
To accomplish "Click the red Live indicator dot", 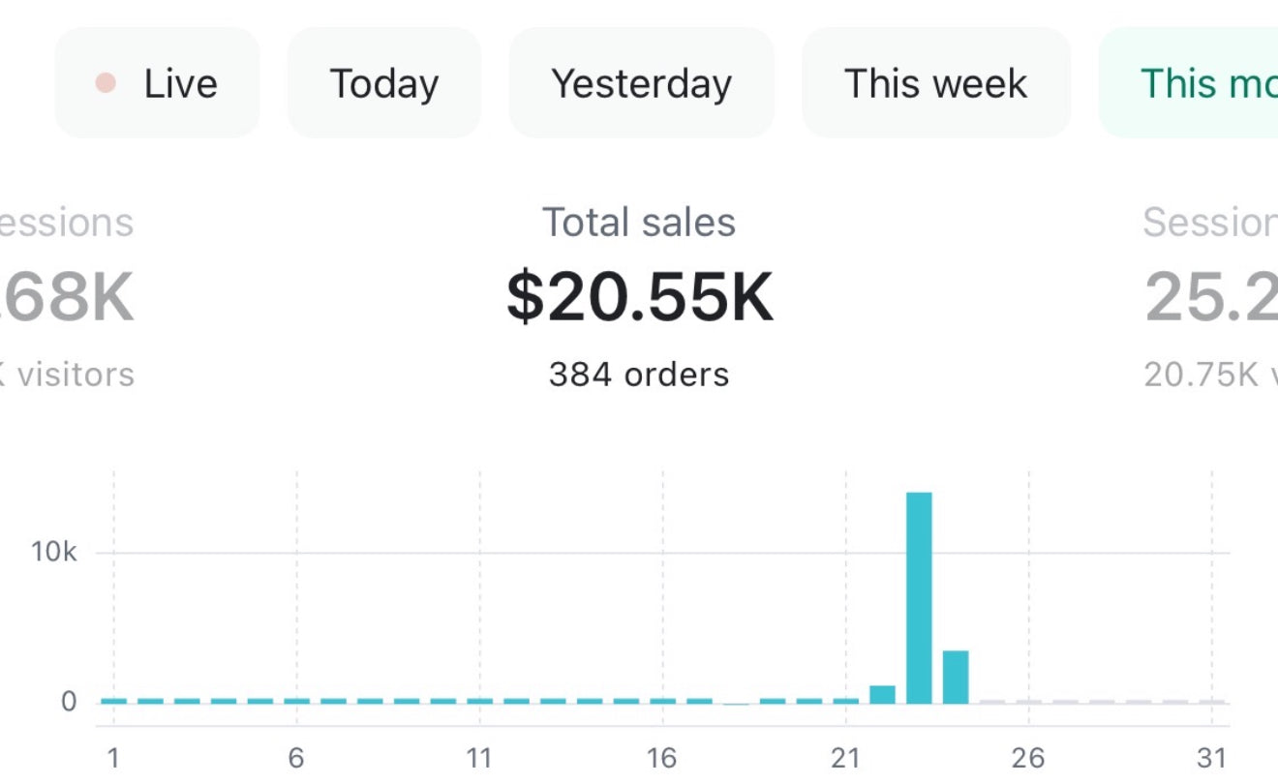I will tap(106, 83).
